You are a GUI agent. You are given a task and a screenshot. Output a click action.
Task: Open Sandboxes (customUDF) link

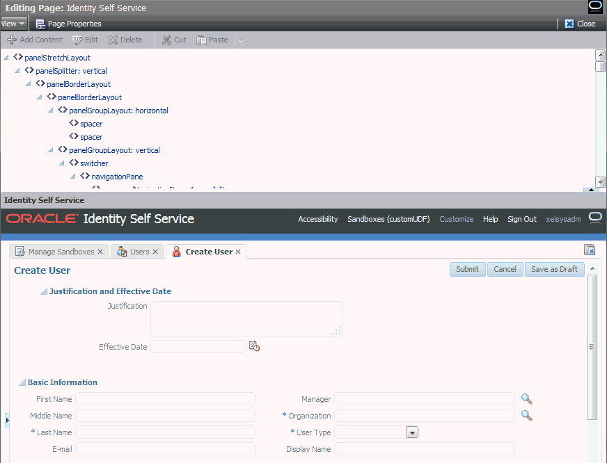coord(388,219)
